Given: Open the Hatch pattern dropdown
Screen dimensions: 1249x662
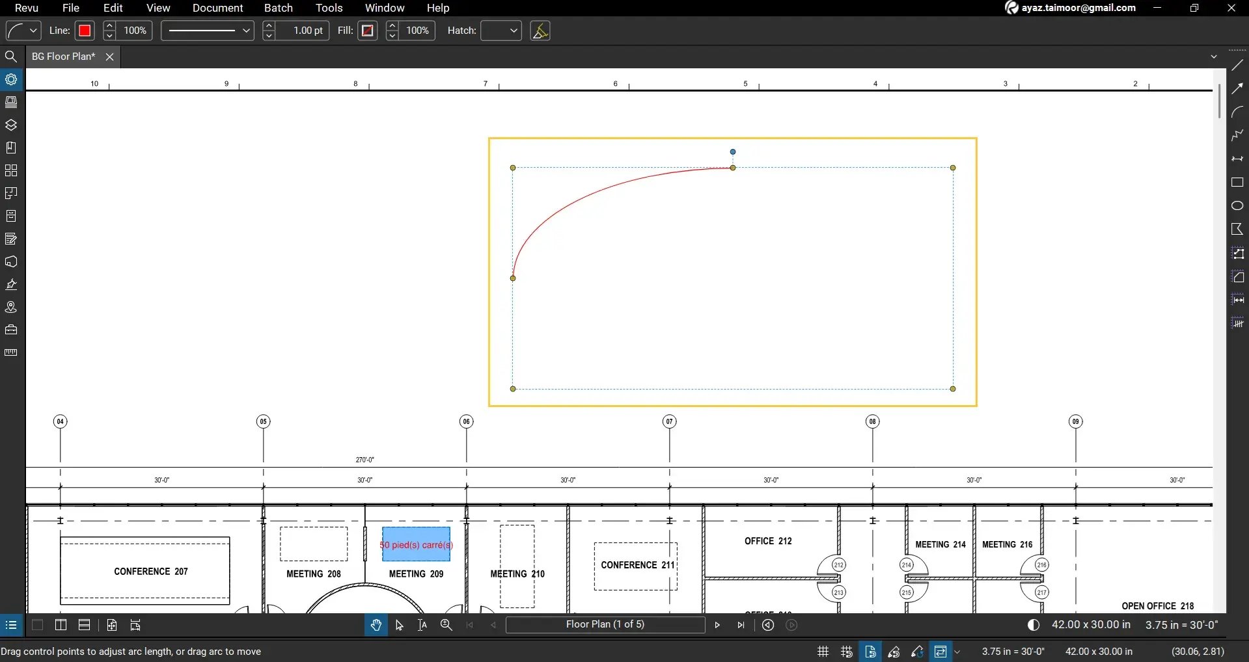Looking at the screenshot, I should tap(501, 31).
